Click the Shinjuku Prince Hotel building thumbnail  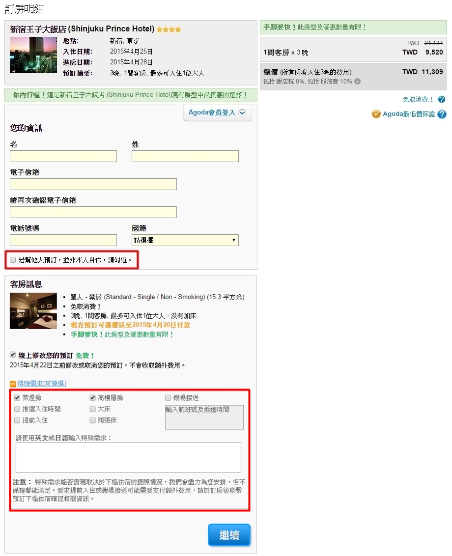(x=27, y=55)
